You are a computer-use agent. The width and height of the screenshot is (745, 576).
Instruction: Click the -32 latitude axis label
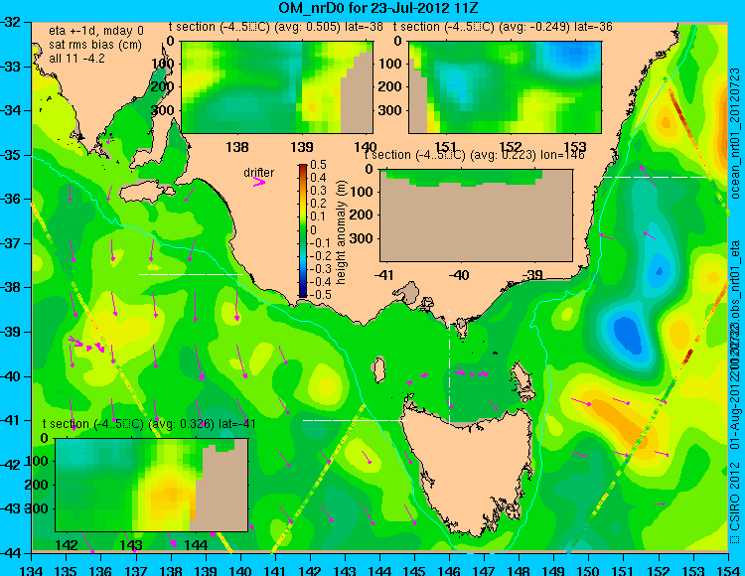coord(11,22)
